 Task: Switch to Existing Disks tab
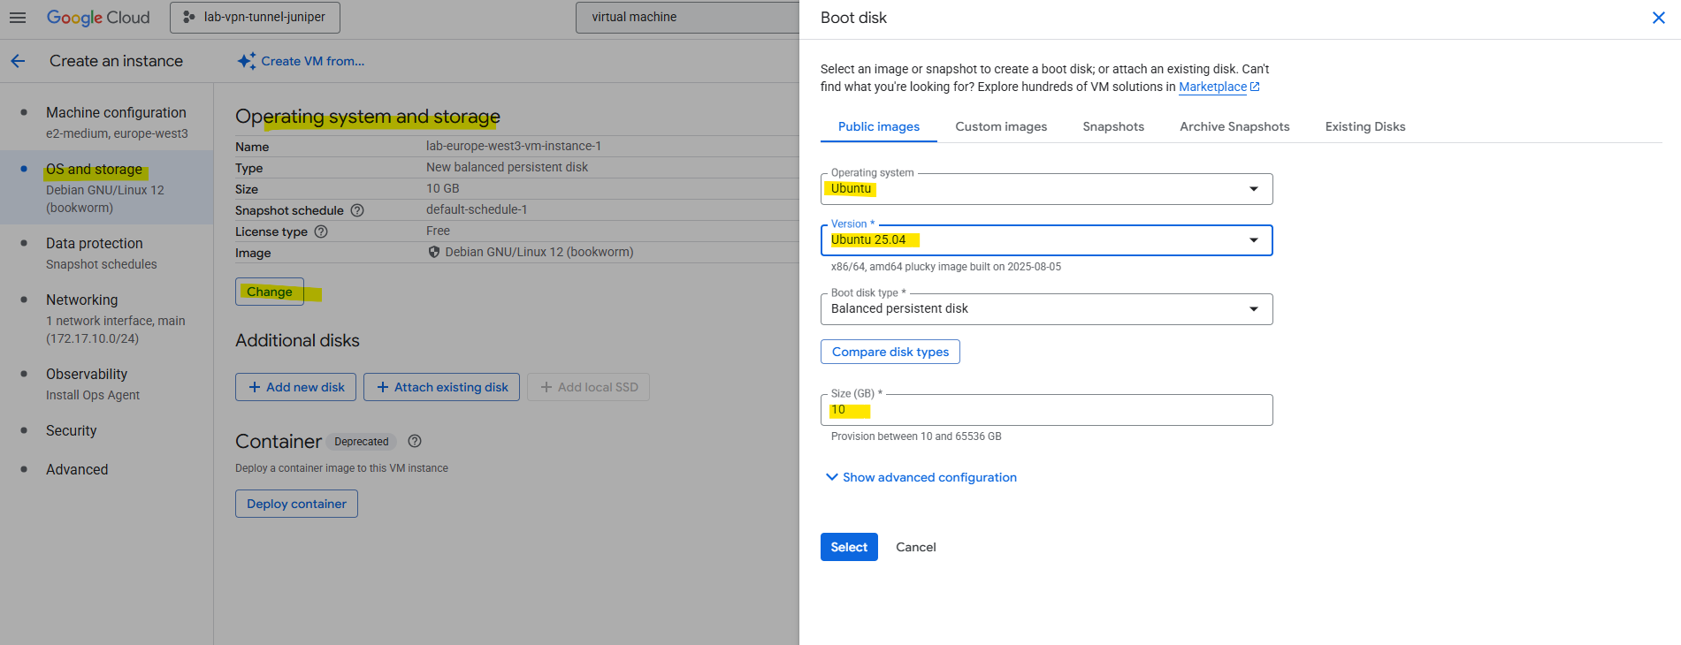click(1365, 126)
